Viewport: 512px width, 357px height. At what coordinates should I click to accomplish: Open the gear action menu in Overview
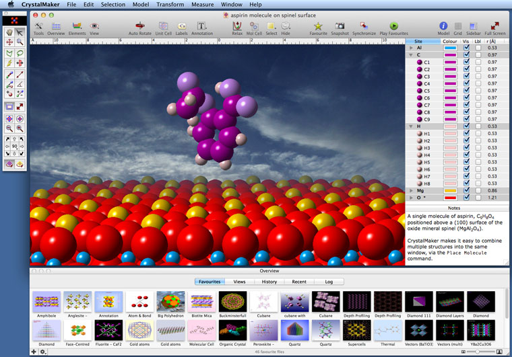tap(42, 352)
